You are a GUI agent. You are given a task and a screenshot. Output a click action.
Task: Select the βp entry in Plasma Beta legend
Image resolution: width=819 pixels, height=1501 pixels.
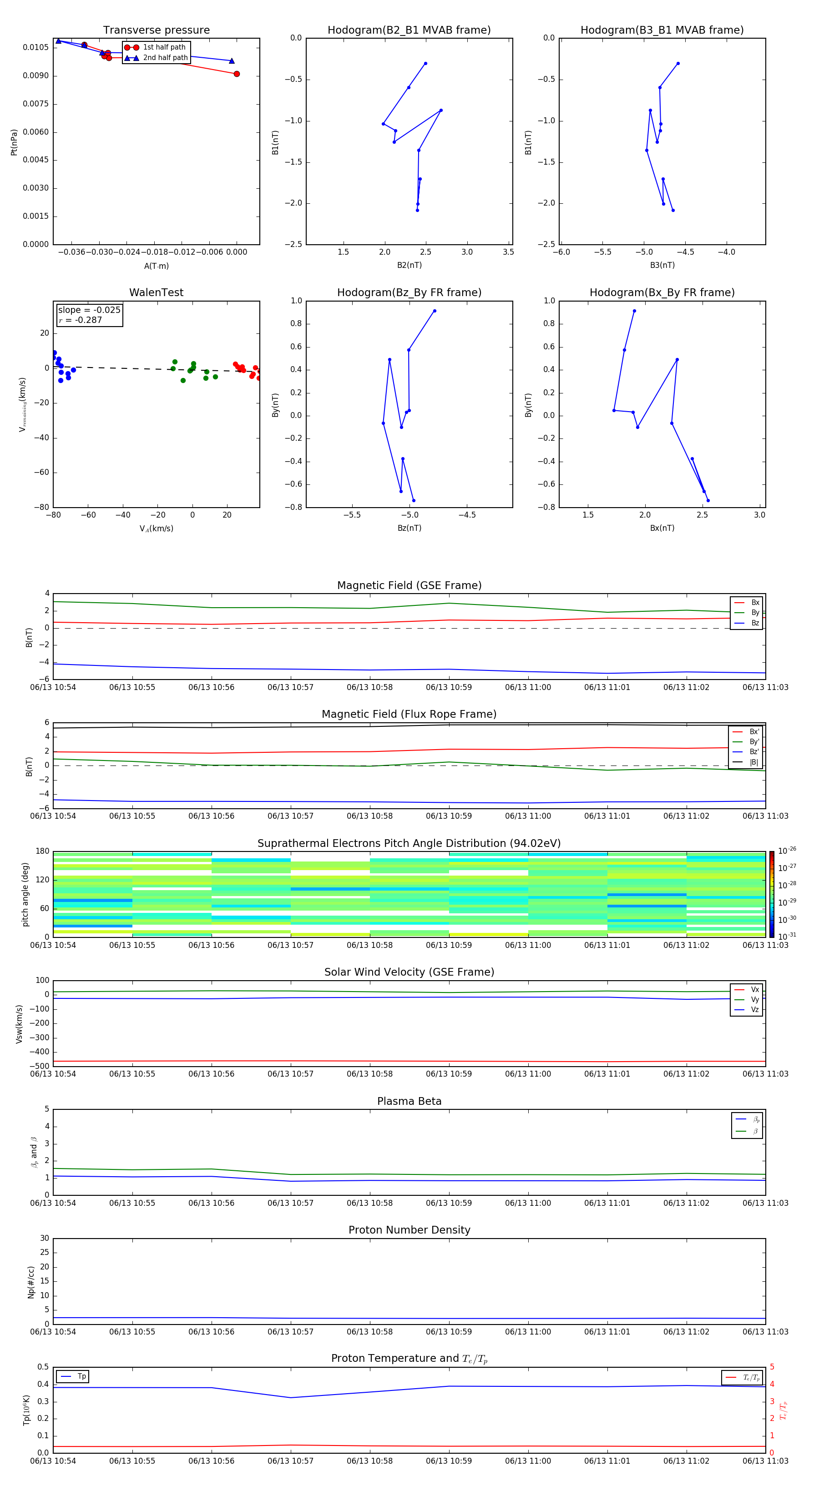(747, 1119)
